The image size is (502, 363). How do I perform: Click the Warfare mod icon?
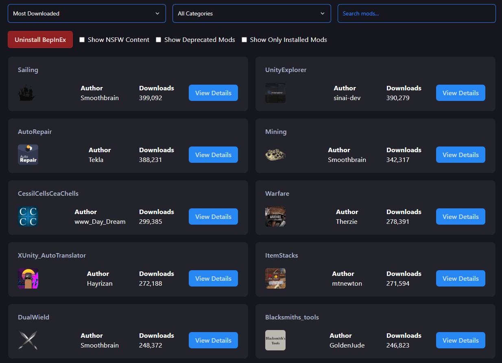coord(275,216)
